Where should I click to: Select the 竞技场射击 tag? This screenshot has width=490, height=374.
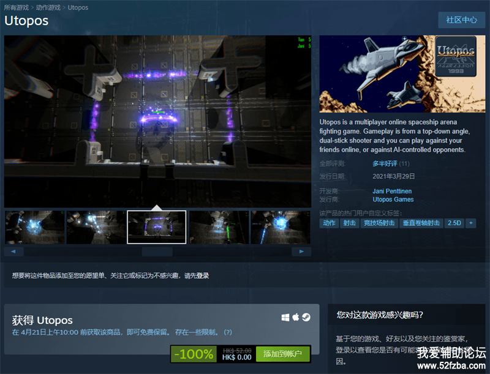[379, 223]
